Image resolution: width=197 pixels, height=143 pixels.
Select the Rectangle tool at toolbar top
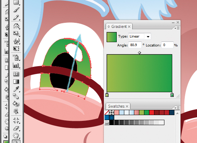16,2
